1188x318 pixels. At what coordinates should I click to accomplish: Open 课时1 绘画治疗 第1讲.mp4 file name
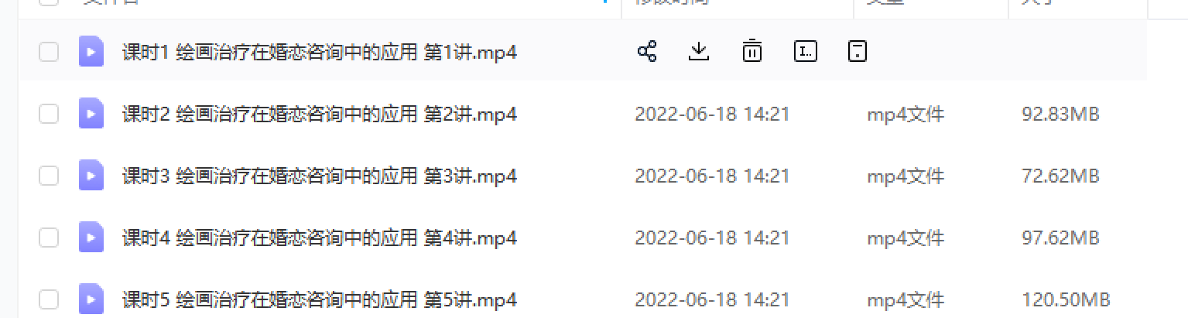click(320, 53)
